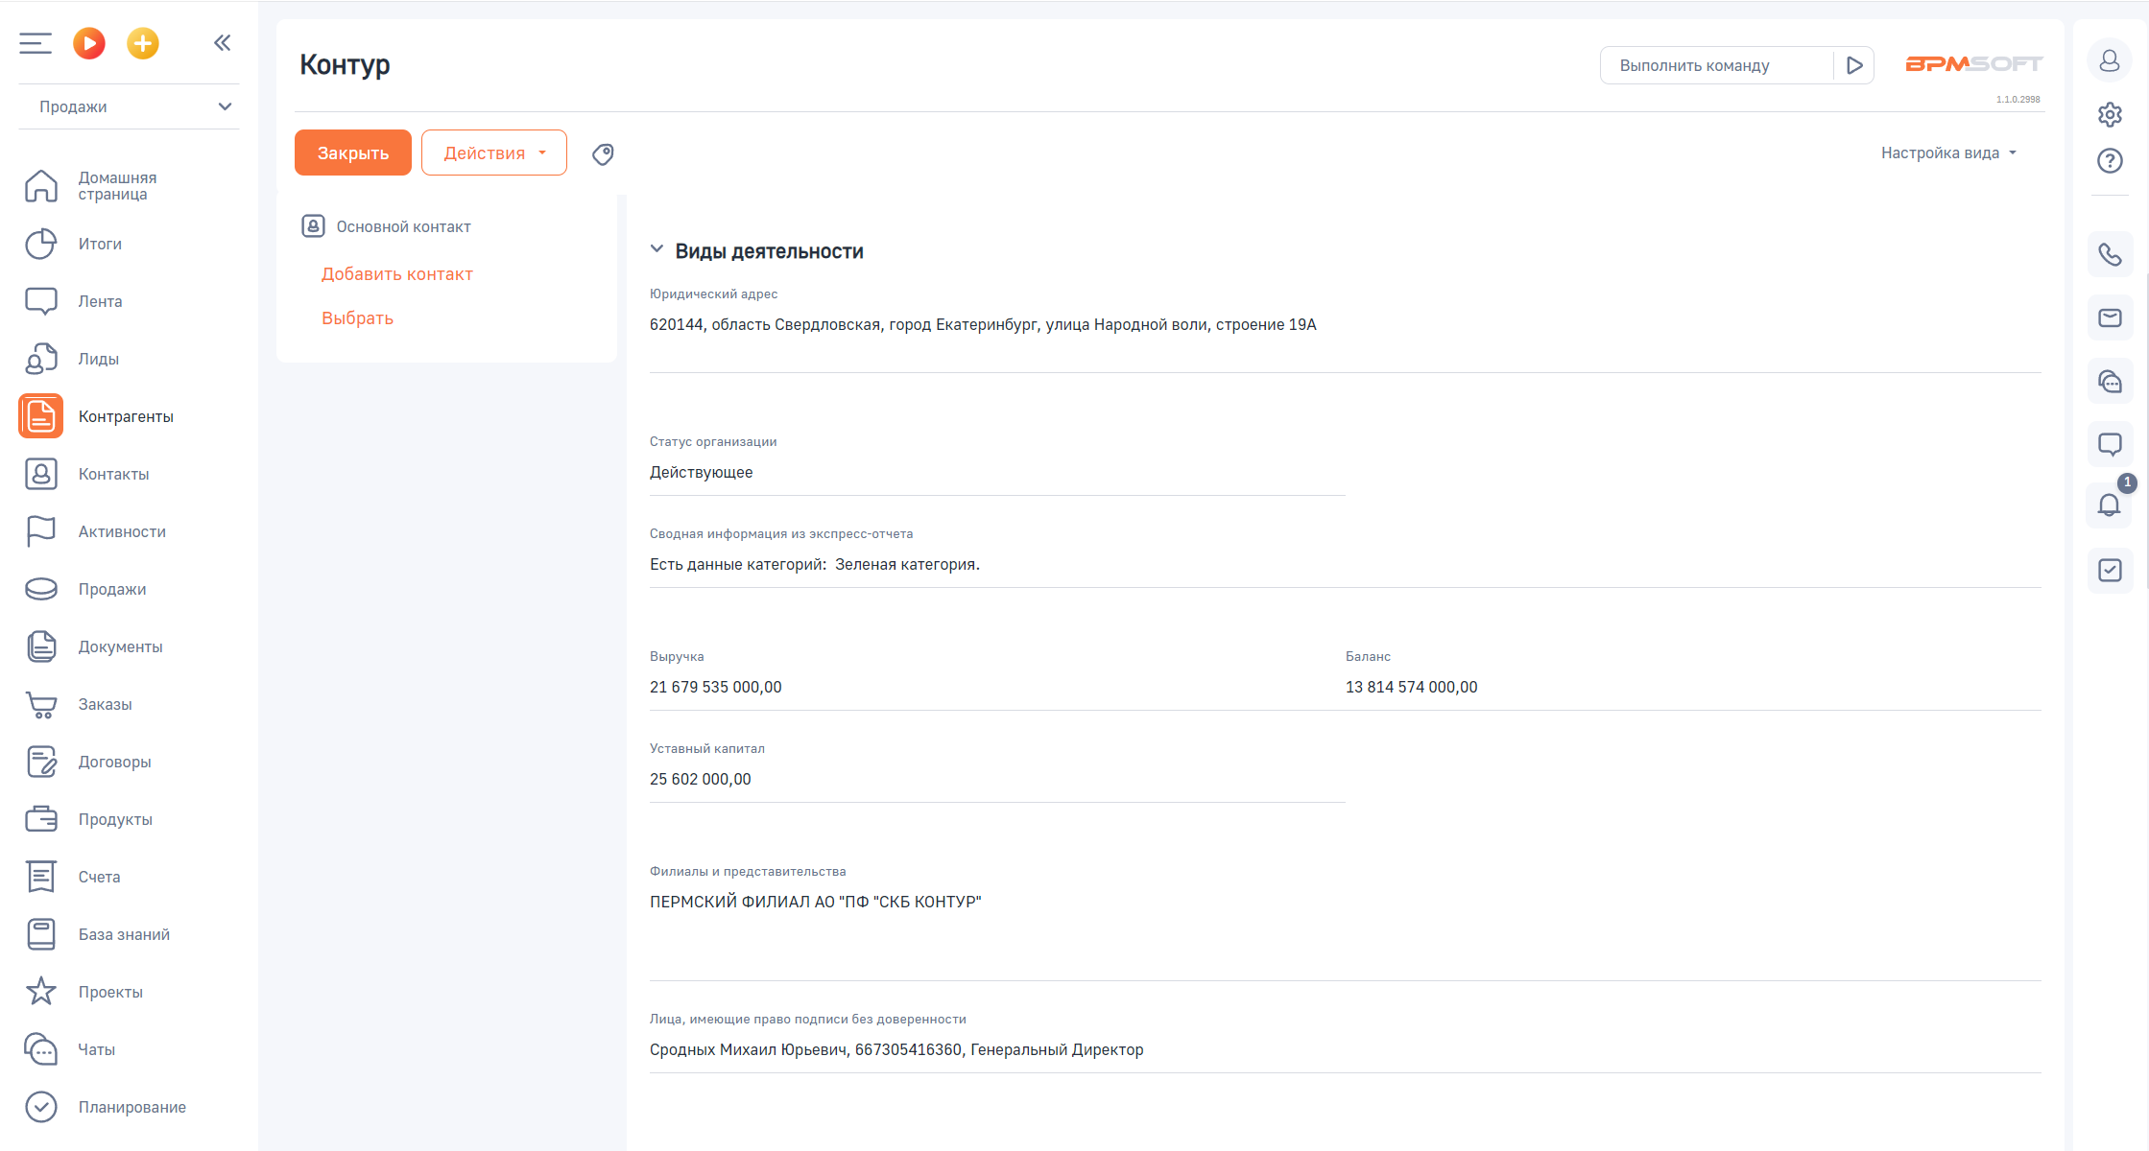Open the phone calls panel
This screenshot has height=1151, width=2149.
pos(2110,254)
